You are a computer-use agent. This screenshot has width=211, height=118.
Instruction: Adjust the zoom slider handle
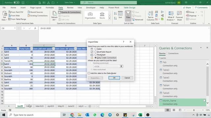[x=194, y=110]
